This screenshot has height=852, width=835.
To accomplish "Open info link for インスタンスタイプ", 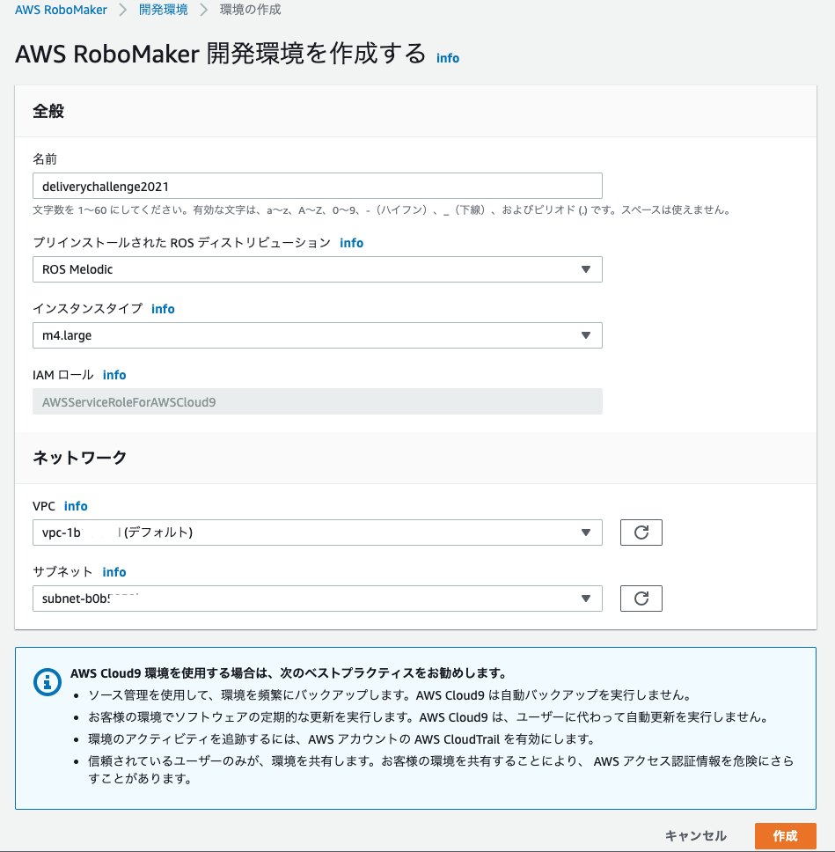I will 163,309.
